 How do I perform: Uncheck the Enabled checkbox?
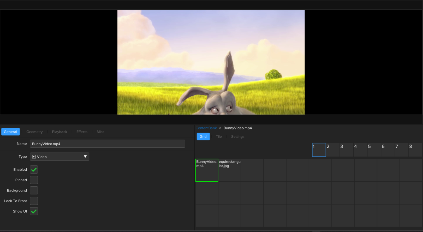34,170
